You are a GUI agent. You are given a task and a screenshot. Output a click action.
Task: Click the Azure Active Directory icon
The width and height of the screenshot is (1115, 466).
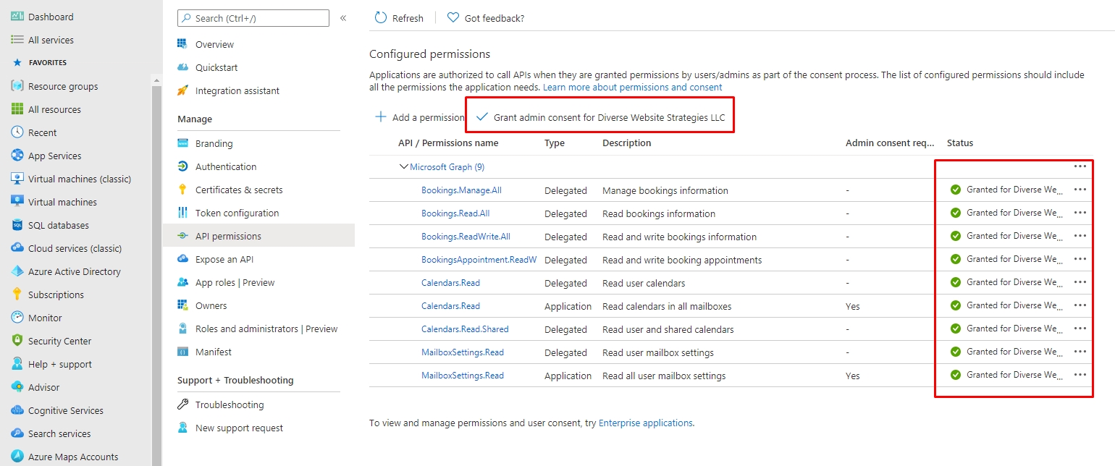pos(17,271)
